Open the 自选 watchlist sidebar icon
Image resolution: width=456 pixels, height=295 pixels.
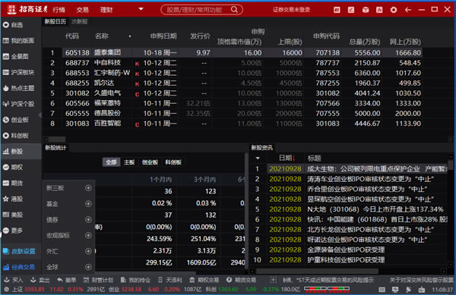(6, 25)
